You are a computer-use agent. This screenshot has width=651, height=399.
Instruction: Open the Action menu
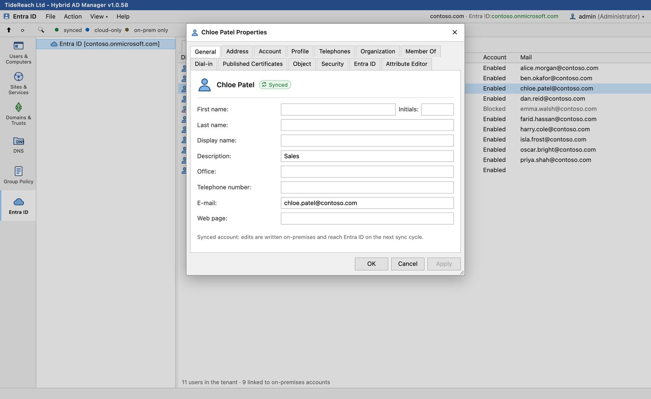(x=73, y=17)
